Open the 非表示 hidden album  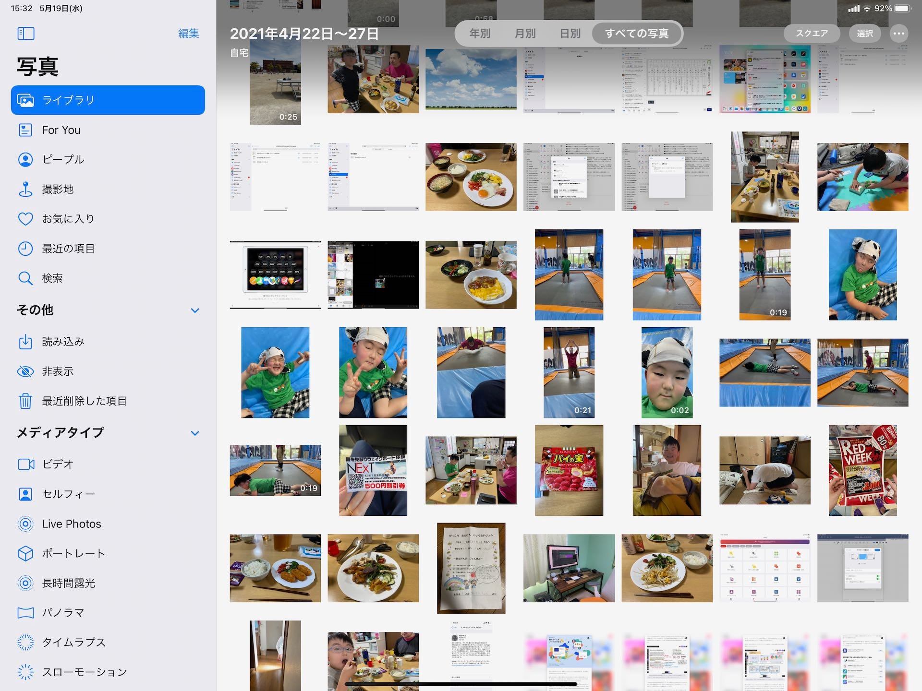(x=58, y=371)
